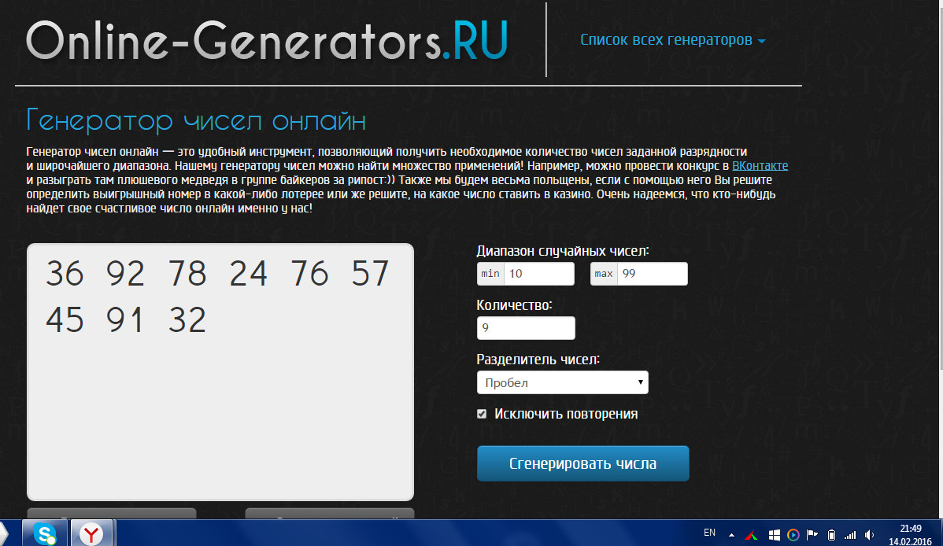Show hidden system tray icons

tap(732, 535)
